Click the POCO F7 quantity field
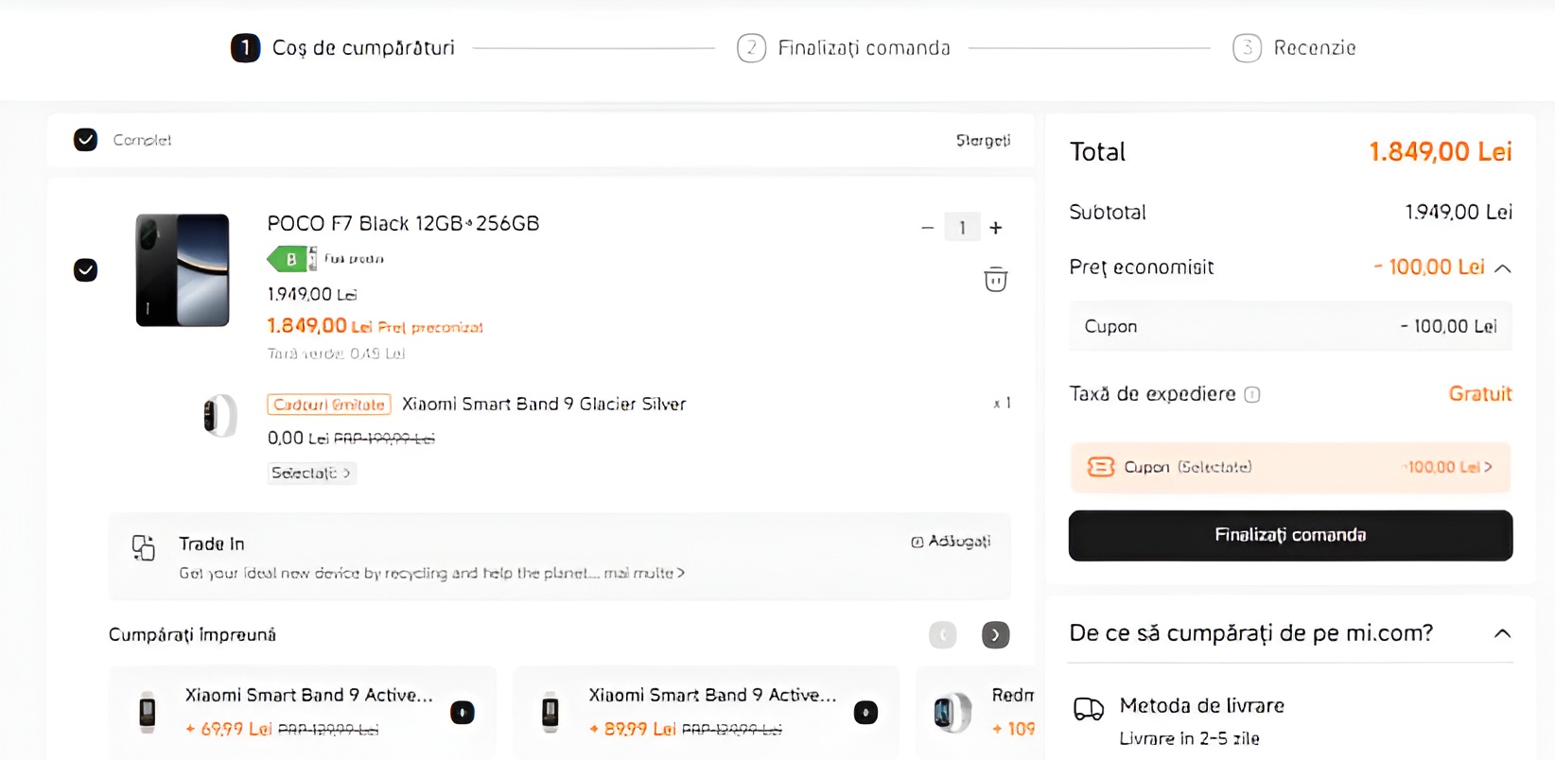The height and width of the screenshot is (760, 1555). click(962, 228)
